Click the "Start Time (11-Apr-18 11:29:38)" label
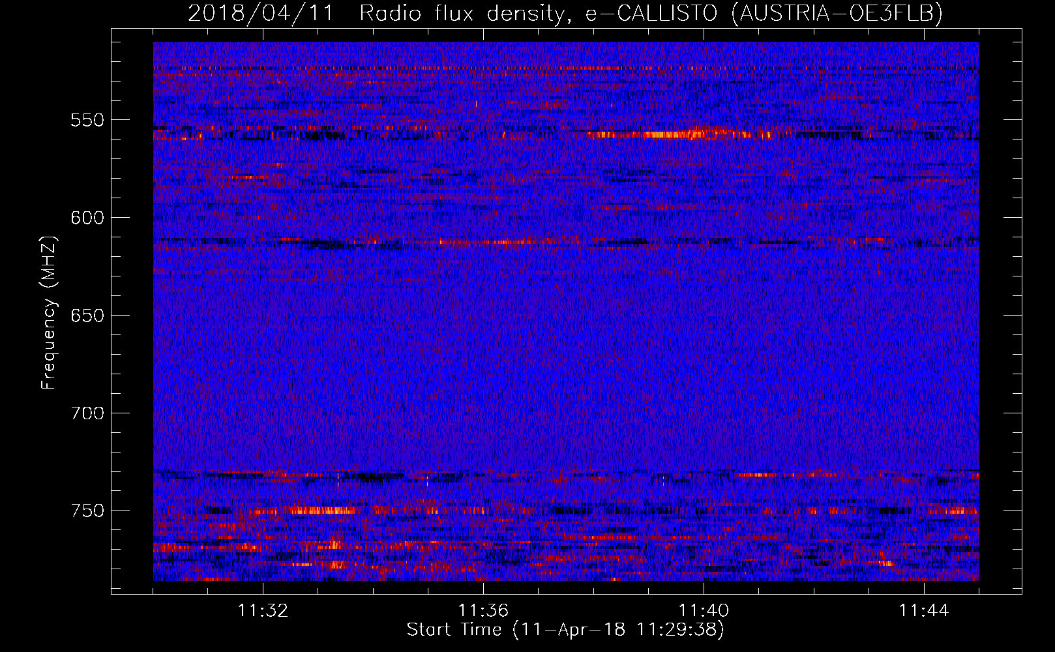Viewport: 1055px width, 652px height. (x=565, y=630)
